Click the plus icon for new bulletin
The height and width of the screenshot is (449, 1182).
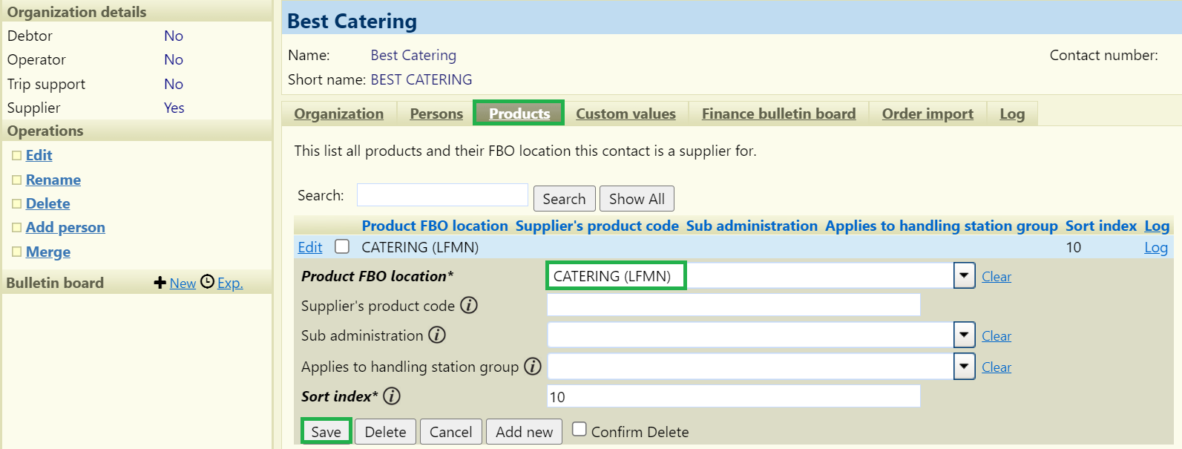(160, 283)
